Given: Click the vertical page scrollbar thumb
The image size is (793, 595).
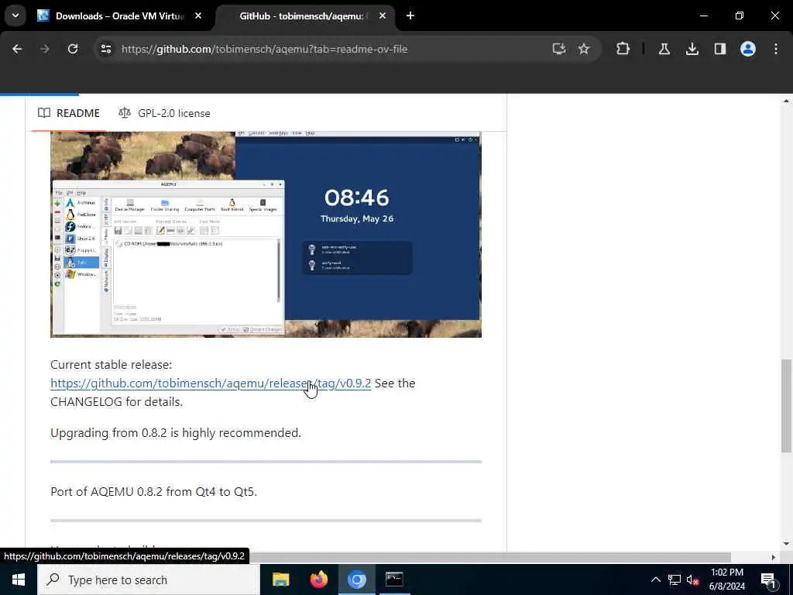Looking at the screenshot, I should [x=786, y=406].
